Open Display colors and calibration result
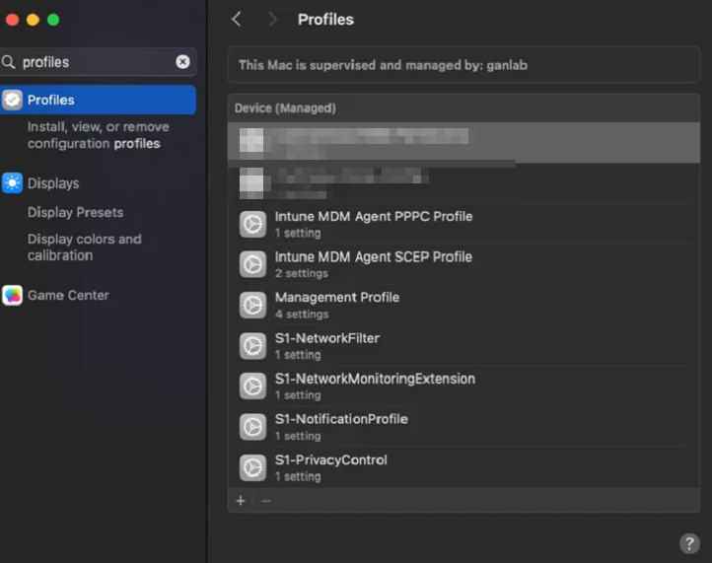This screenshot has width=712, height=563. click(84, 246)
